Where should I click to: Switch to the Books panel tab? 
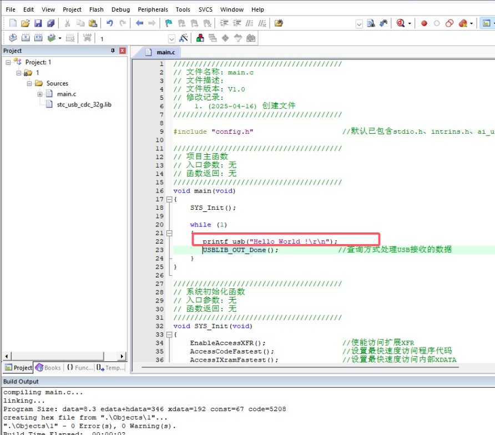pyautogui.click(x=49, y=367)
